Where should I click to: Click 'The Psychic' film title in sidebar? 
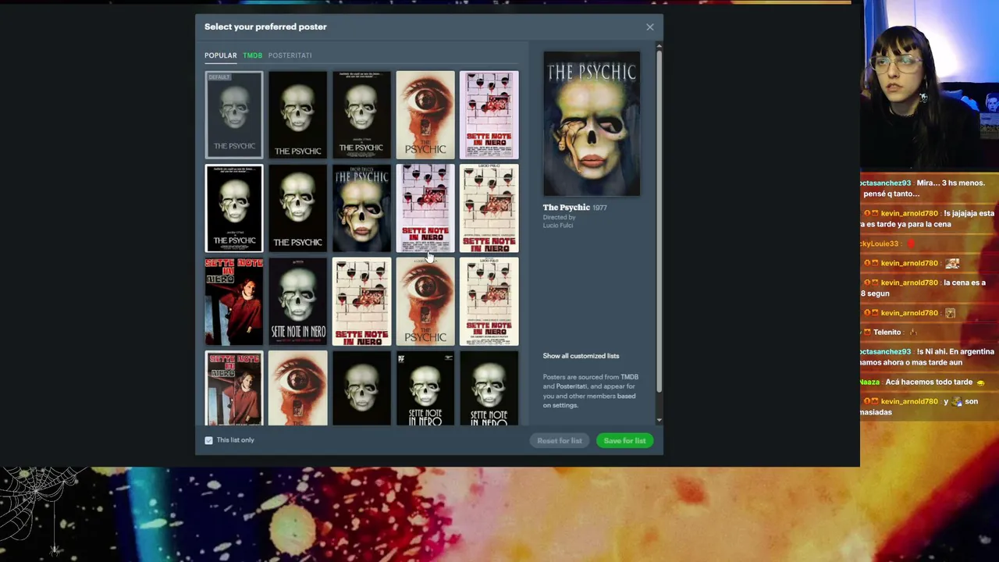[x=566, y=208]
